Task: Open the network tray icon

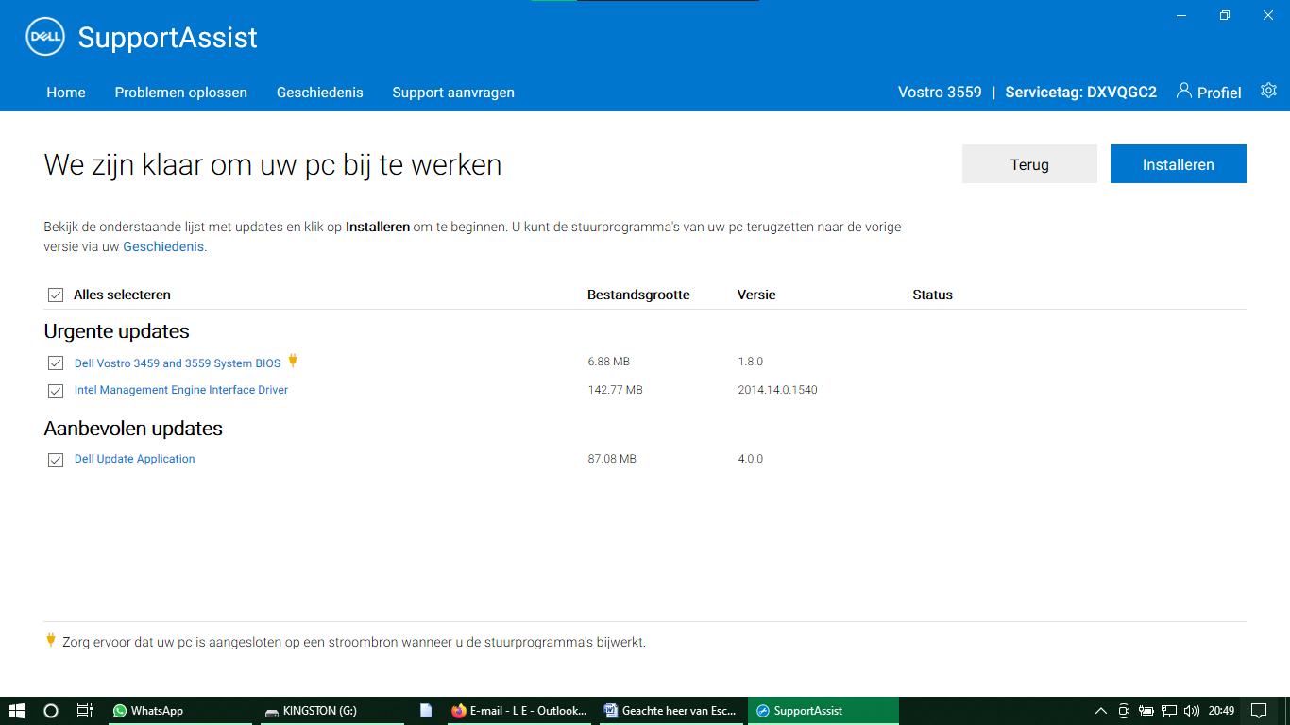Action: click(1169, 711)
